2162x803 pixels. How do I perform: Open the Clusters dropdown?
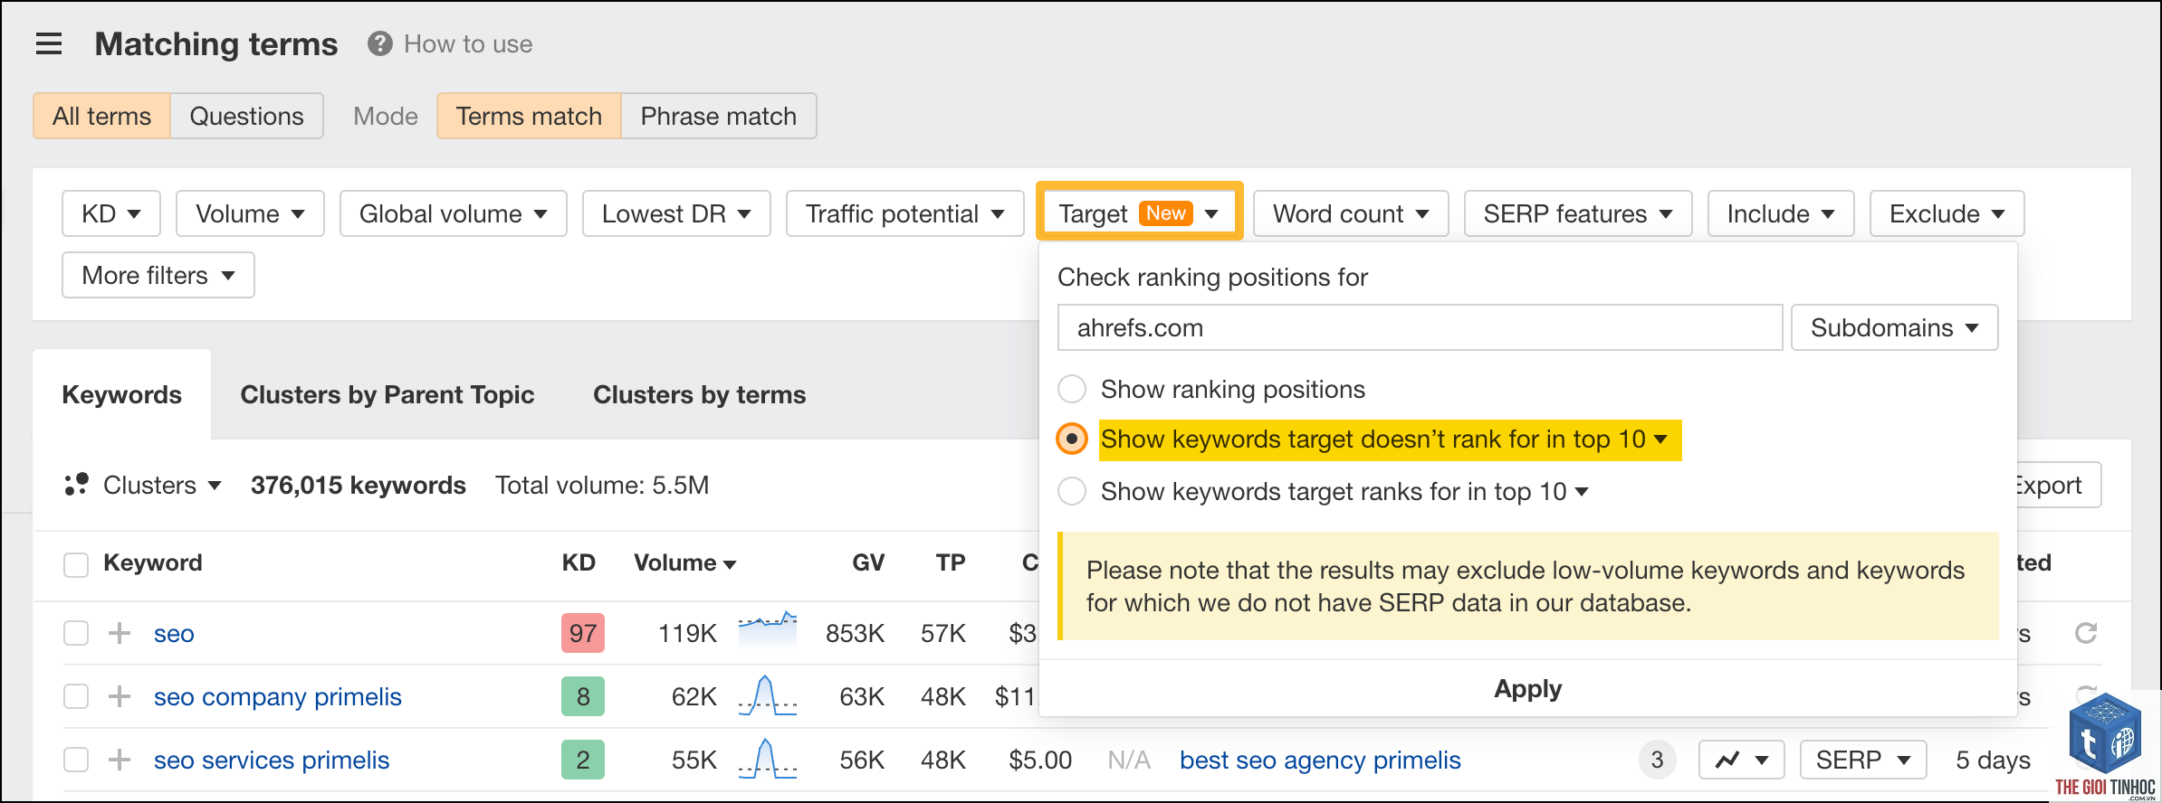tap(162, 485)
